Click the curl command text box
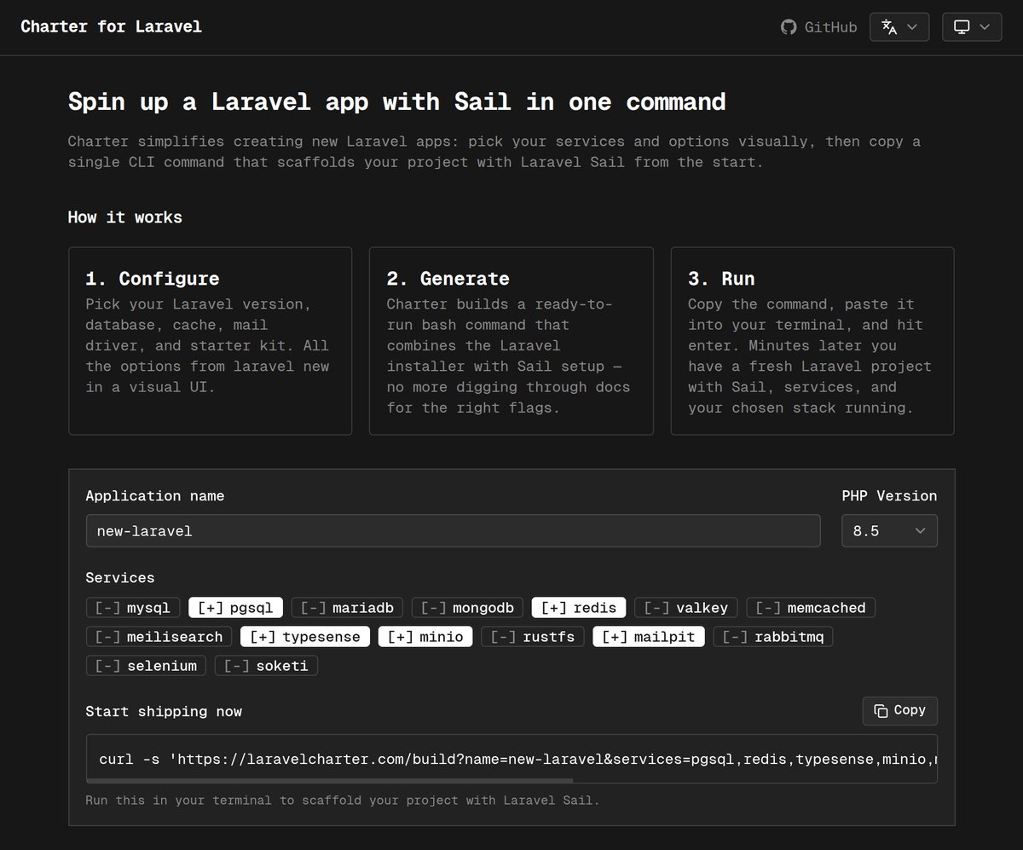Viewport: 1023px width, 850px height. pos(511,758)
